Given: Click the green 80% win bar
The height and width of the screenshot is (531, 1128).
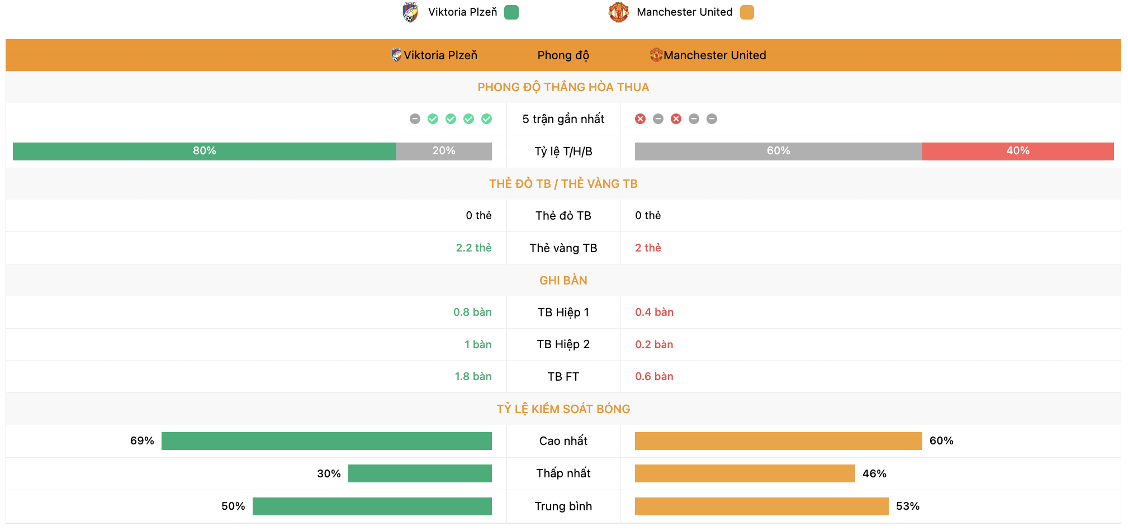Looking at the screenshot, I should (x=205, y=151).
